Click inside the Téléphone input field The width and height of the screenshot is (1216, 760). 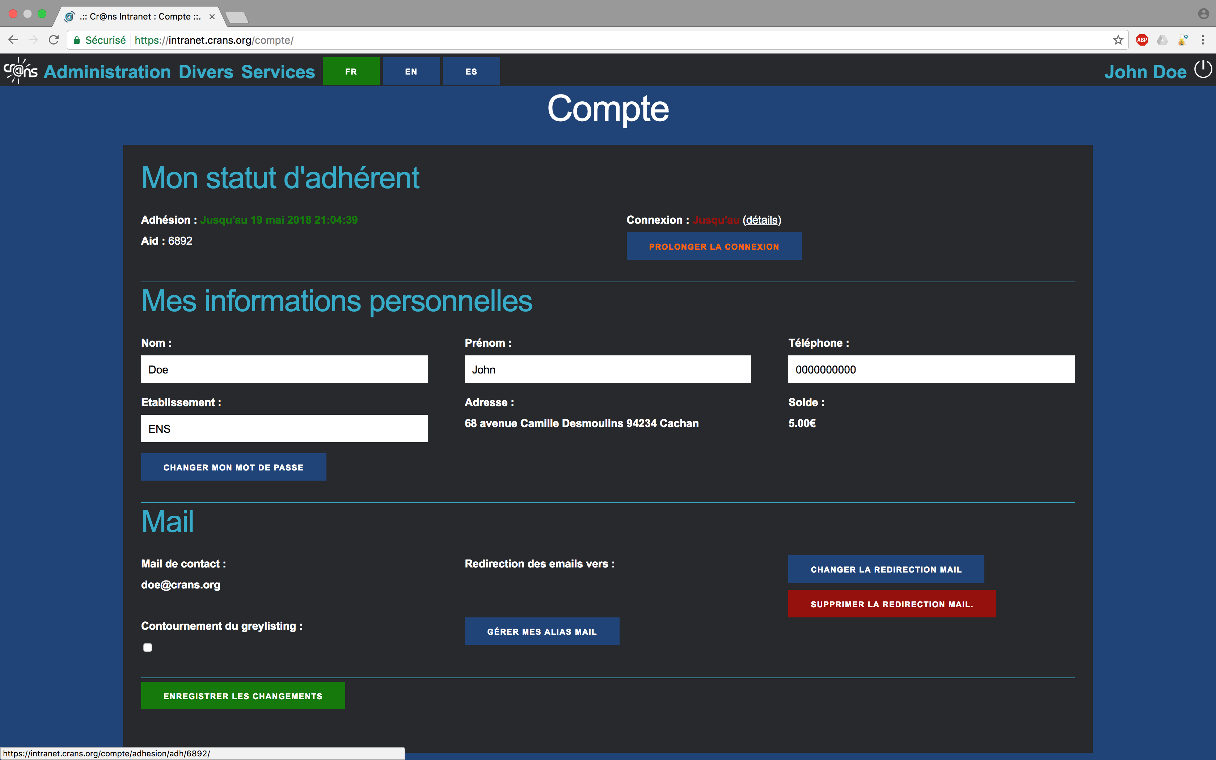click(x=930, y=370)
